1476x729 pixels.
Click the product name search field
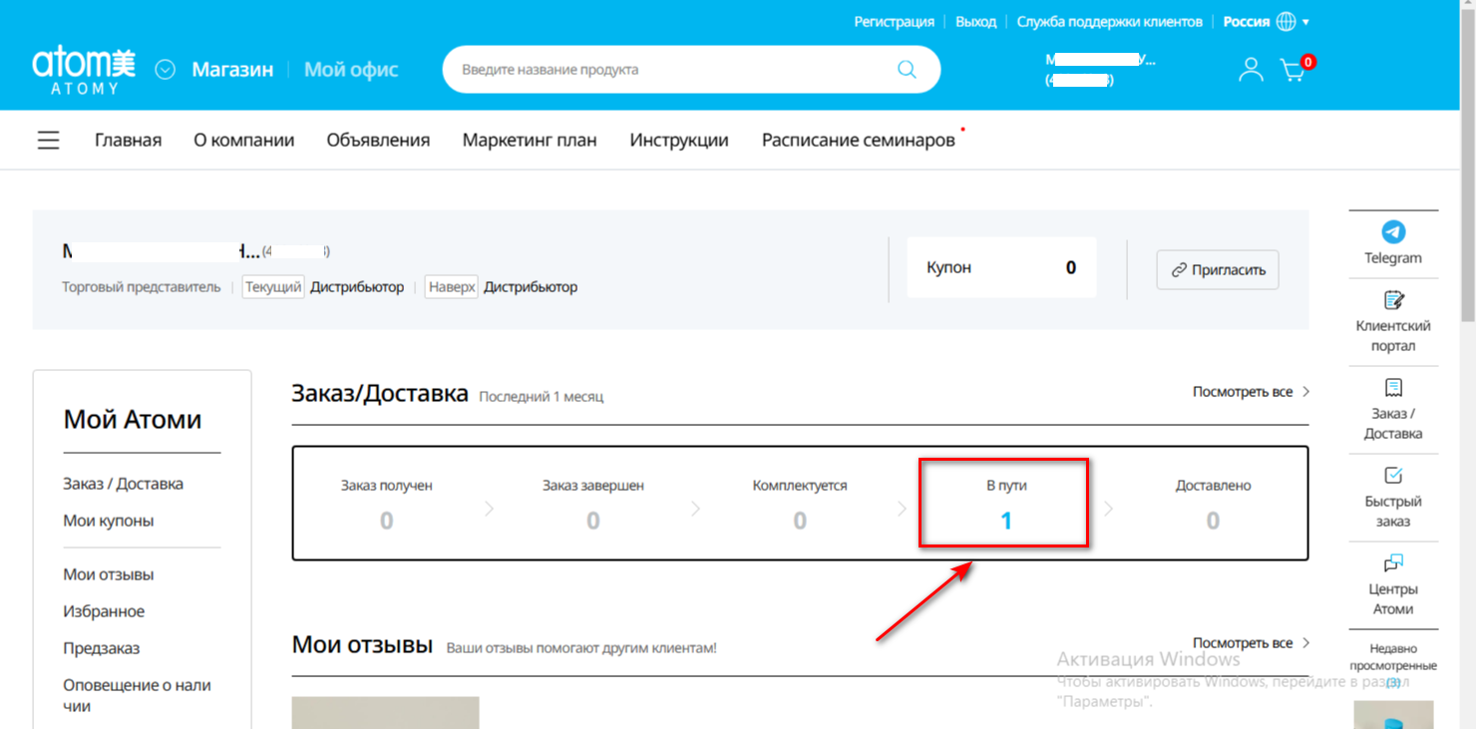pos(668,70)
